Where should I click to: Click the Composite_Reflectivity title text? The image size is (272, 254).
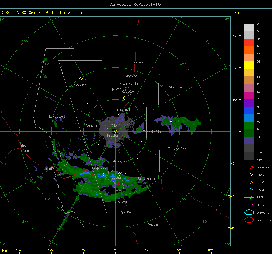tap(136, 5)
